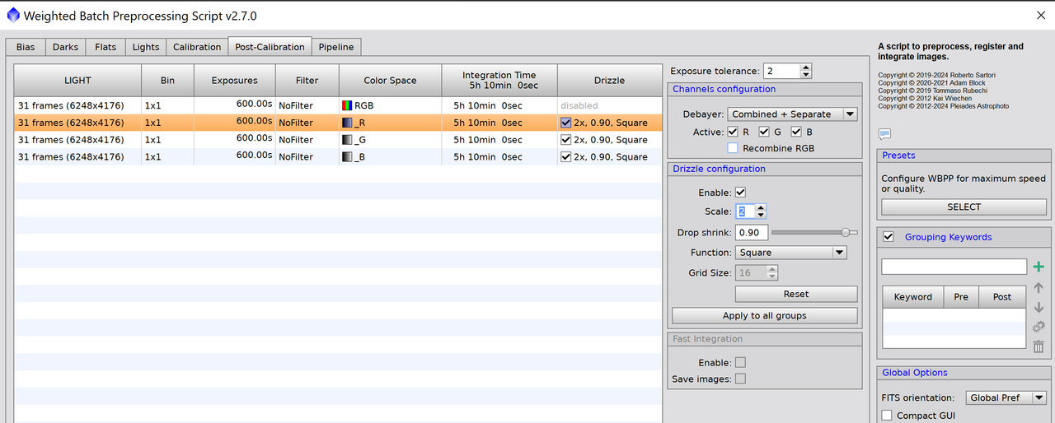Click the Drizzle column header
Viewport: 1055px width, 423px height.
609,81
